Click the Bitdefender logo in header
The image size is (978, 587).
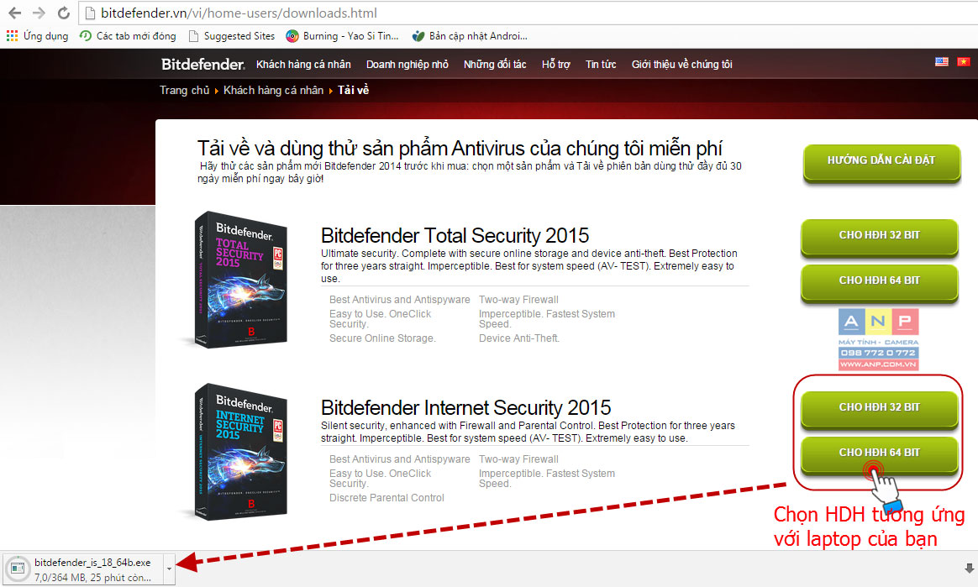202,64
